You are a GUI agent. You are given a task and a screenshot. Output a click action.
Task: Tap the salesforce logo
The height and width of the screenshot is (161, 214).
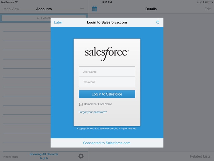pos(107,53)
